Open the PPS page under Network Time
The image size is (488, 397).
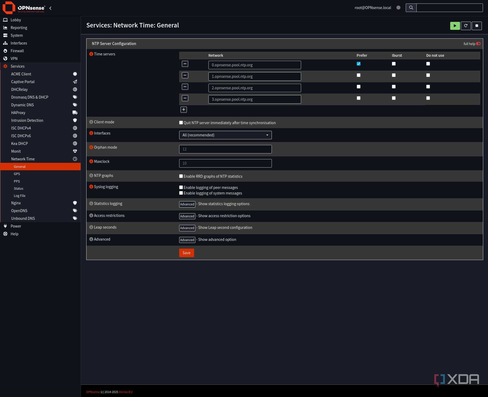[40, 181]
